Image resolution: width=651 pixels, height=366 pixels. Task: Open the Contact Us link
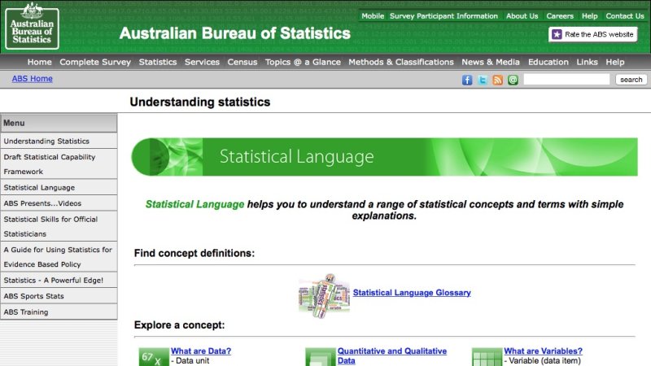(625, 15)
